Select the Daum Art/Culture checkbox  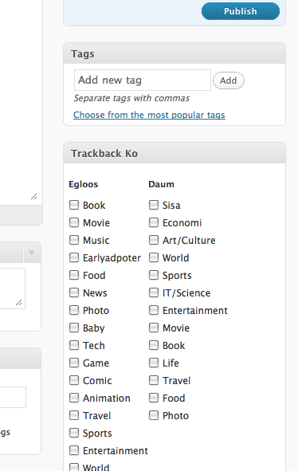point(154,240)
